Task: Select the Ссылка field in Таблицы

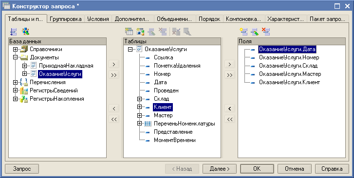Action: [x=164, y=57]
